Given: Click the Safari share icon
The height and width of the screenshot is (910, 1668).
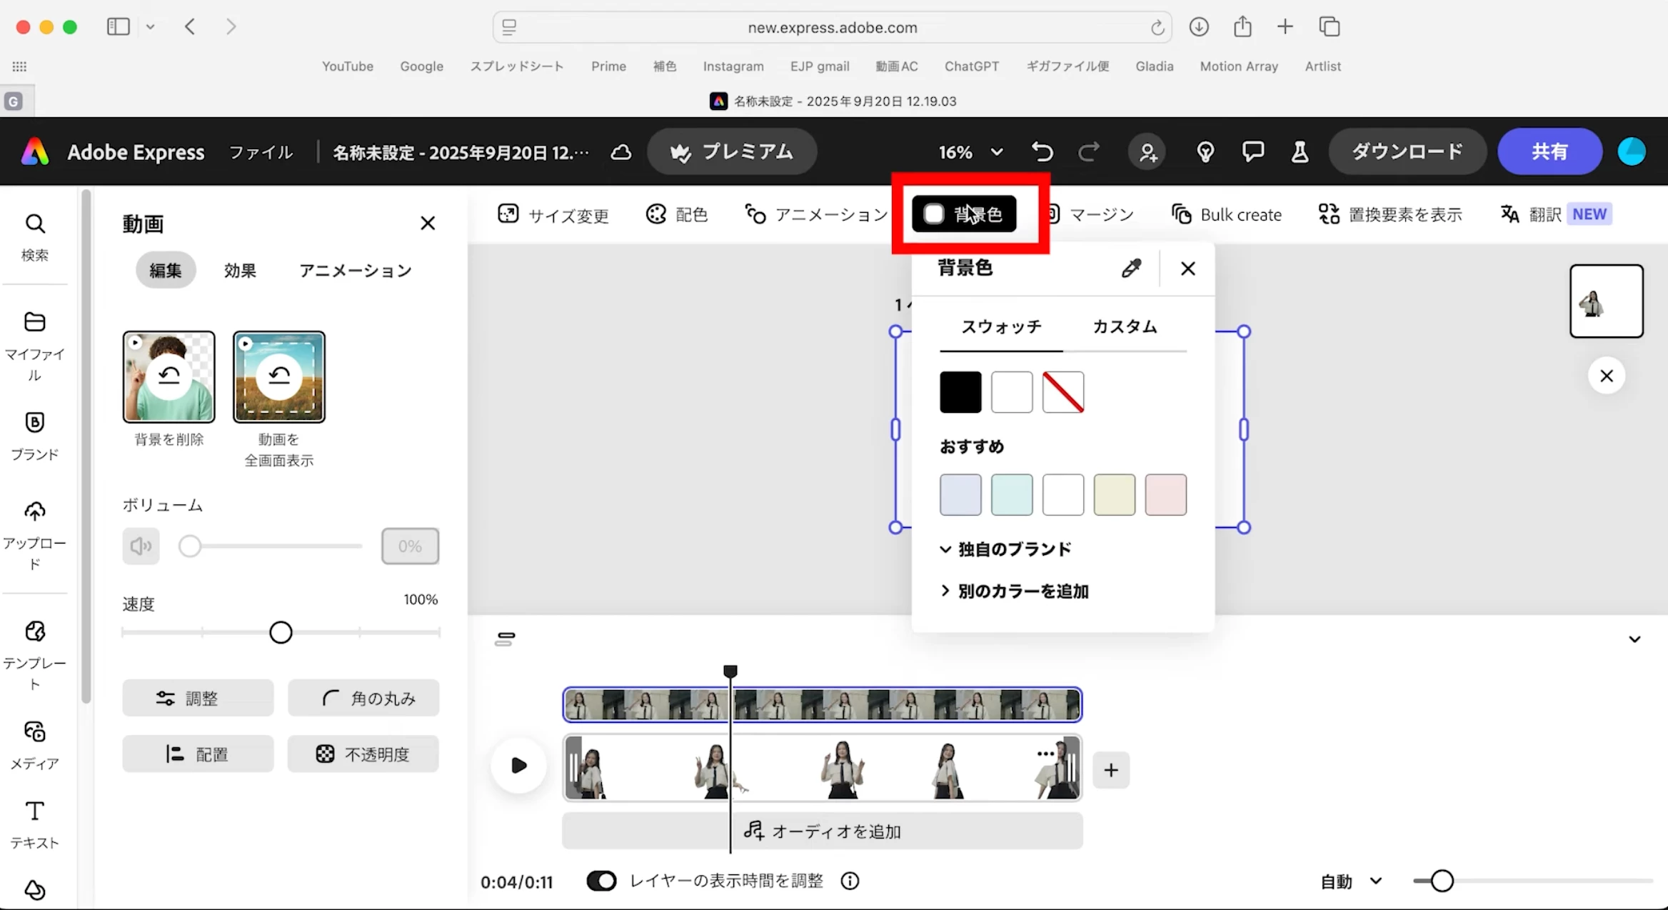Looking at the screenshot, I should pos(1242,26).
